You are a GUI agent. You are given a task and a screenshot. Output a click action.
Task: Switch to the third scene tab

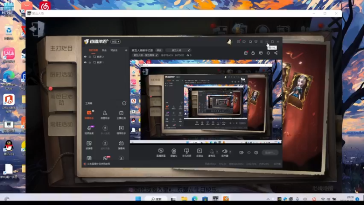click(x=114, y=50)
